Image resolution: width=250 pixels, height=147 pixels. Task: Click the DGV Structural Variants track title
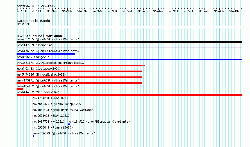pyautogui.click(x=39, y=36)
